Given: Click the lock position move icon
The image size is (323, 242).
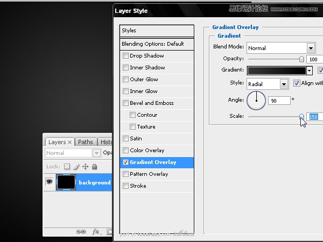Looking at the screenshot, I should point(85,167).
